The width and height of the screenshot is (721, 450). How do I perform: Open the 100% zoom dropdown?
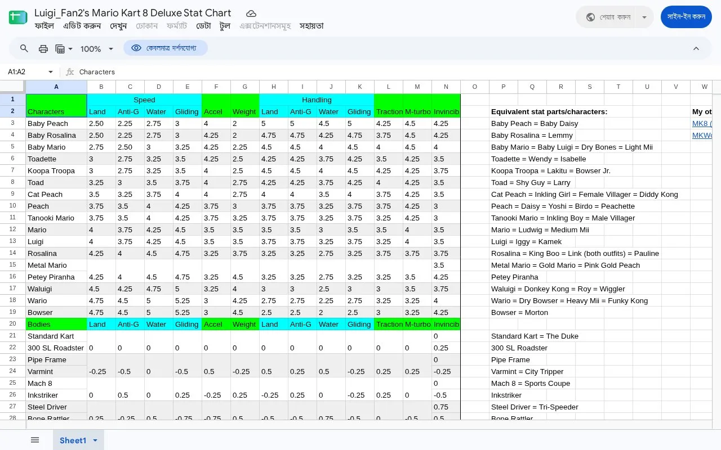[x=97, y=49]
